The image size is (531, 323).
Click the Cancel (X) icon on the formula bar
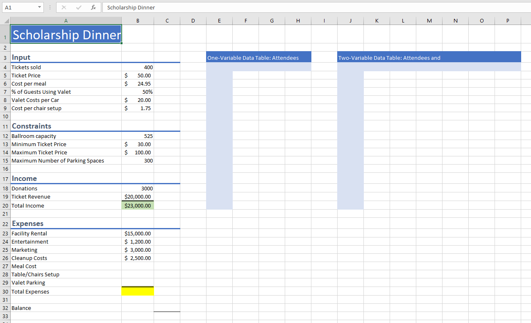pos(64,7)
